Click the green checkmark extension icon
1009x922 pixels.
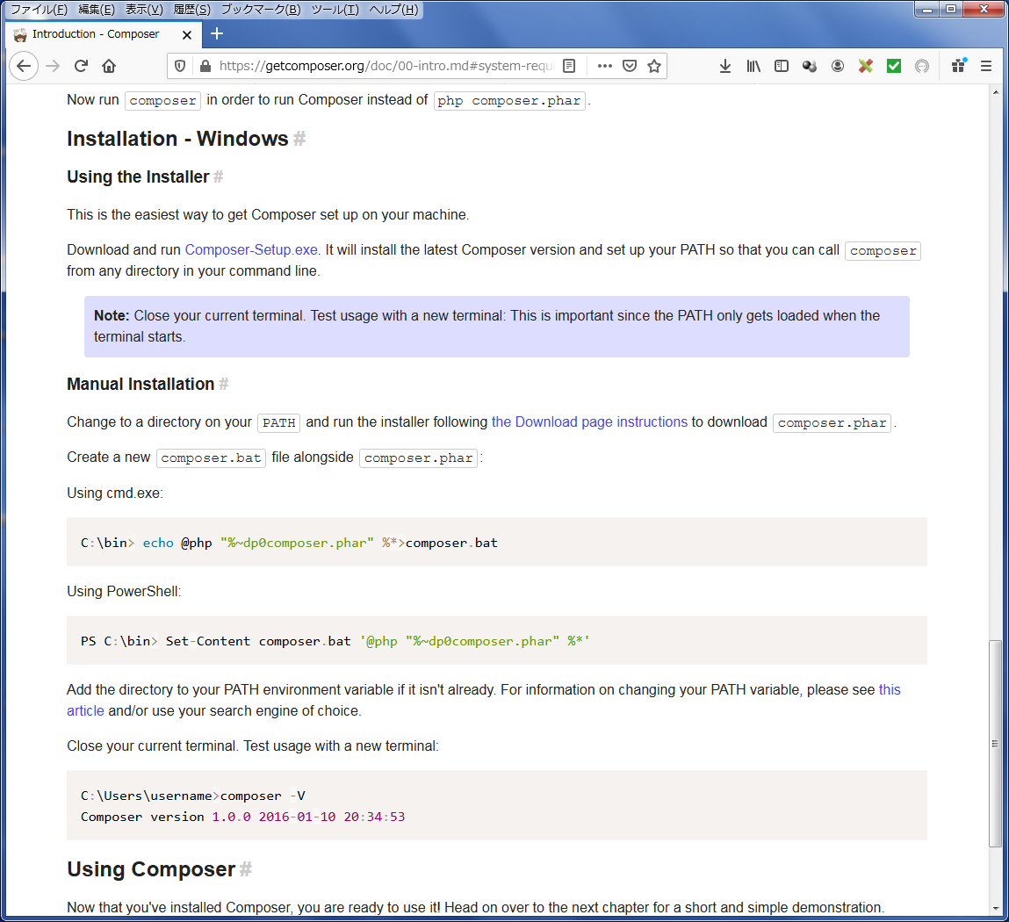(894, 66)
